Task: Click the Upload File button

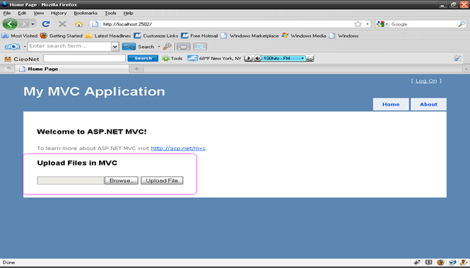Action: (x=162, y=180)
